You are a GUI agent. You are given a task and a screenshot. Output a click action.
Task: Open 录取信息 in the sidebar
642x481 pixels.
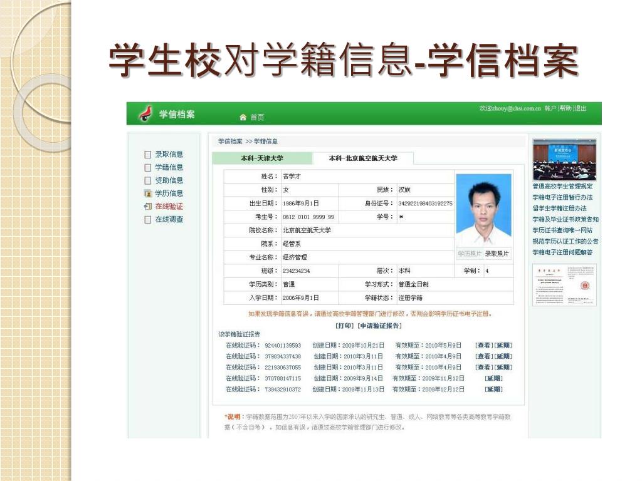tap(169, 154)
